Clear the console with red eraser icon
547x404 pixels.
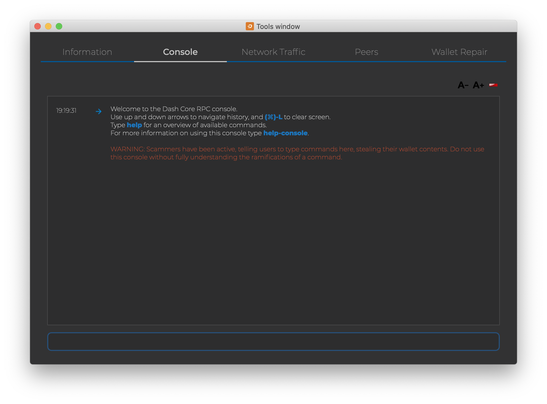pyautogui.click(x=493, y=85)
